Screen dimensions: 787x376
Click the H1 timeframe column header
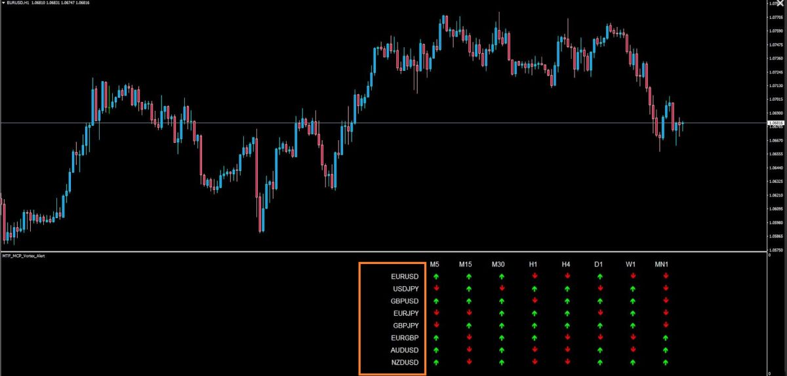(x=533, y=264)
